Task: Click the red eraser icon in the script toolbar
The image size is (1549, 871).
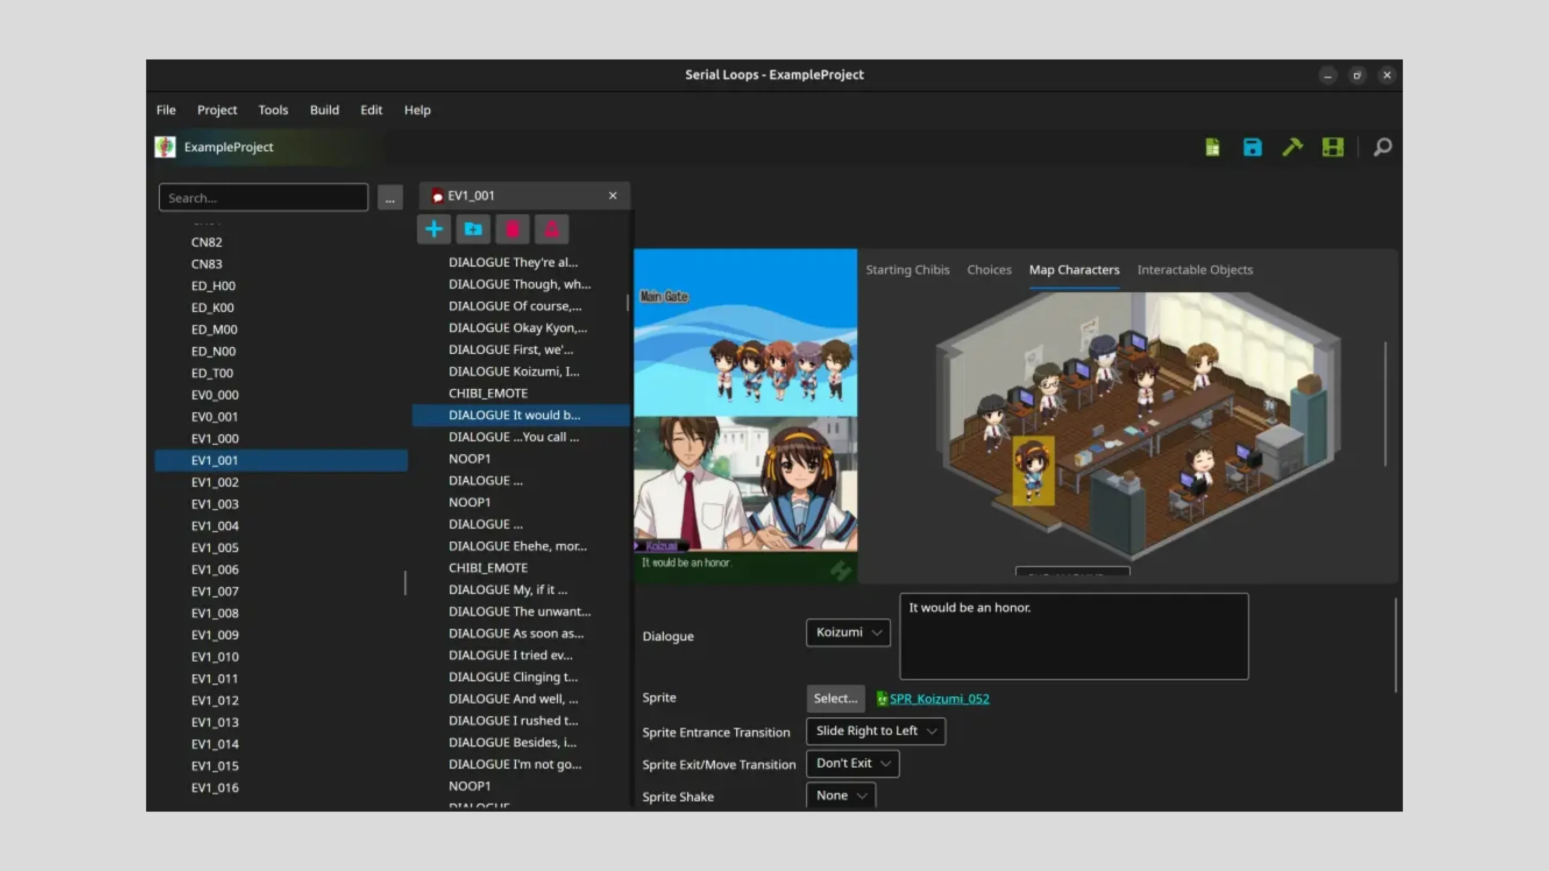Action: (551, 229)
